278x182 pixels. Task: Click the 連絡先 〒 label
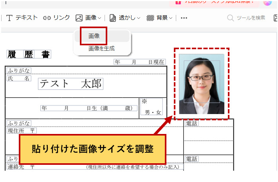pyautogui.click(x=21, y=167)
